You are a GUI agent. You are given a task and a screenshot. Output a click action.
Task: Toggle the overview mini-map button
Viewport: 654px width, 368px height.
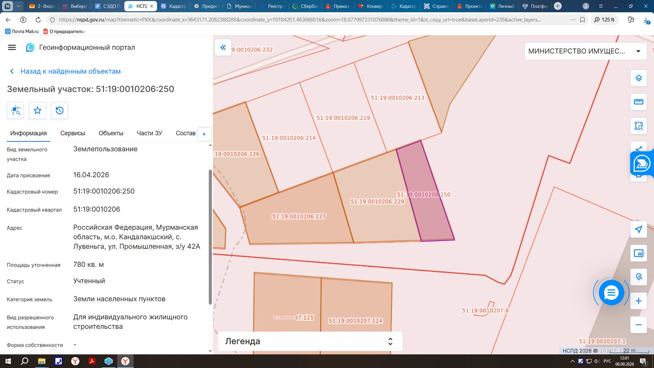click(x=639, y=253)
